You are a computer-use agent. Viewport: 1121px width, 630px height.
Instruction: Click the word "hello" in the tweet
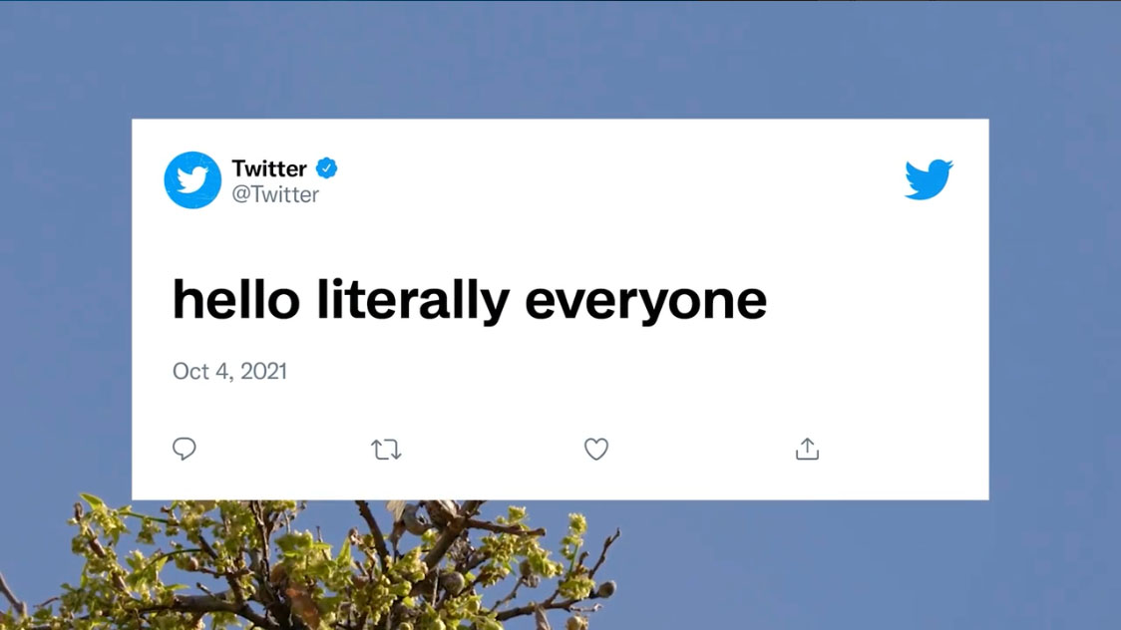(235, 300)
